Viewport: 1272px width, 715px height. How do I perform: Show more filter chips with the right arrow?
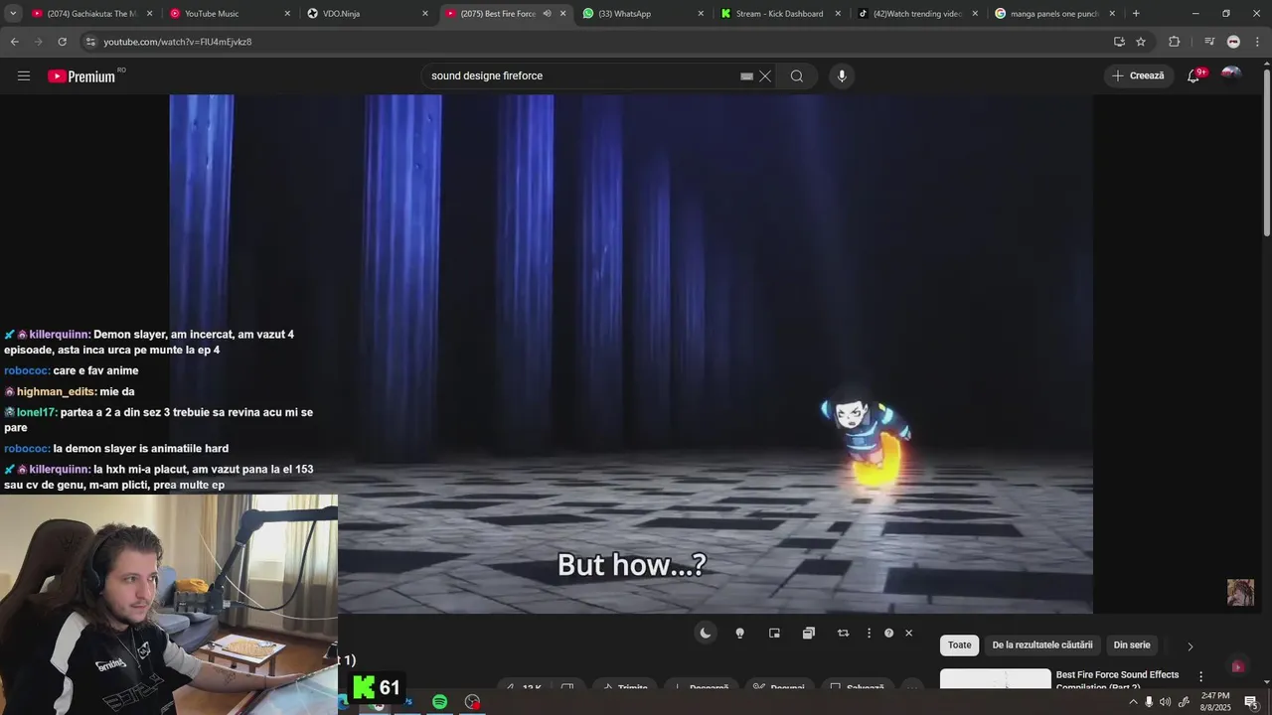tap(1190, 646)
